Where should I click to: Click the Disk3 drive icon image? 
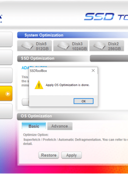pos(63,46)
